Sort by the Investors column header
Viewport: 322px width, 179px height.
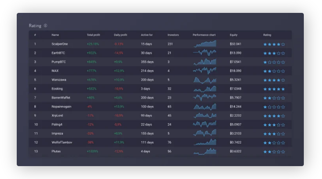[173, 35]
